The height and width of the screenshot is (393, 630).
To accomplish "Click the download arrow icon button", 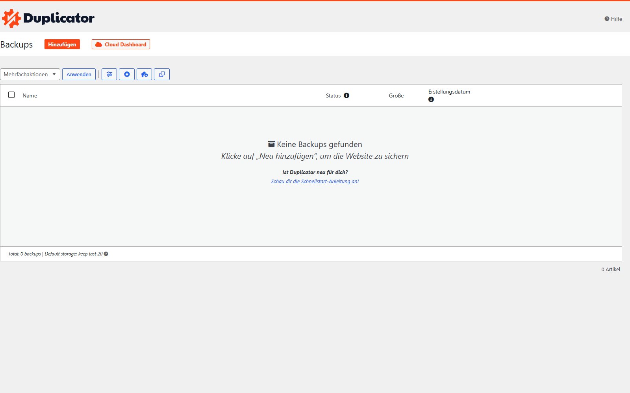I will 127,74.
